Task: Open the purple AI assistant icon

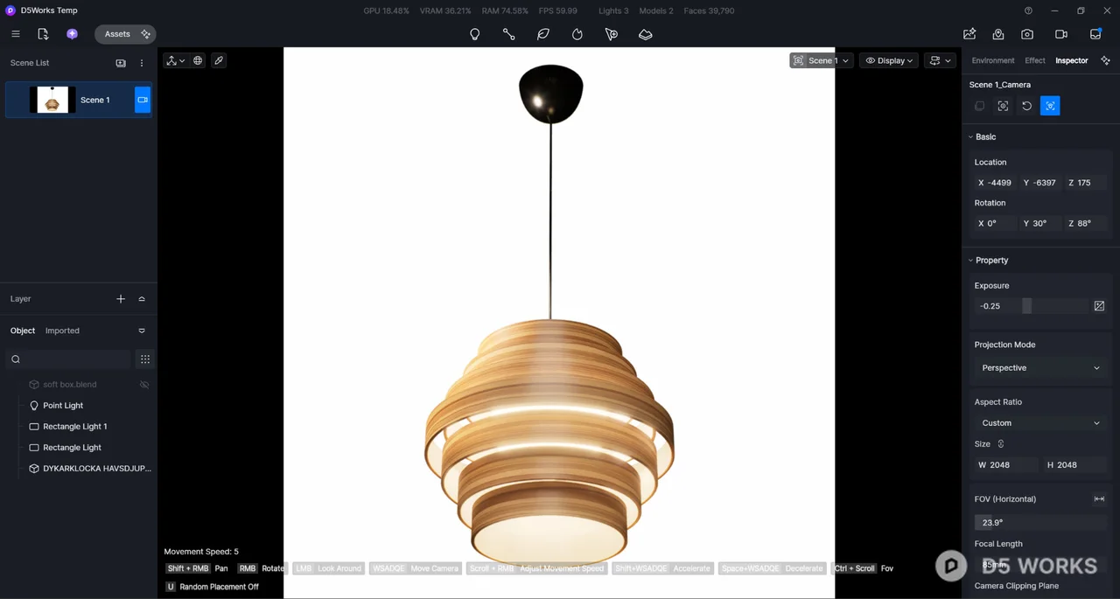Action: (x=72, y=34)
